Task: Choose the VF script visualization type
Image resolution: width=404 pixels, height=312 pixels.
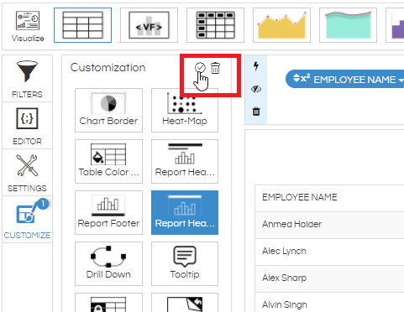Action: (x=149, y=25)
